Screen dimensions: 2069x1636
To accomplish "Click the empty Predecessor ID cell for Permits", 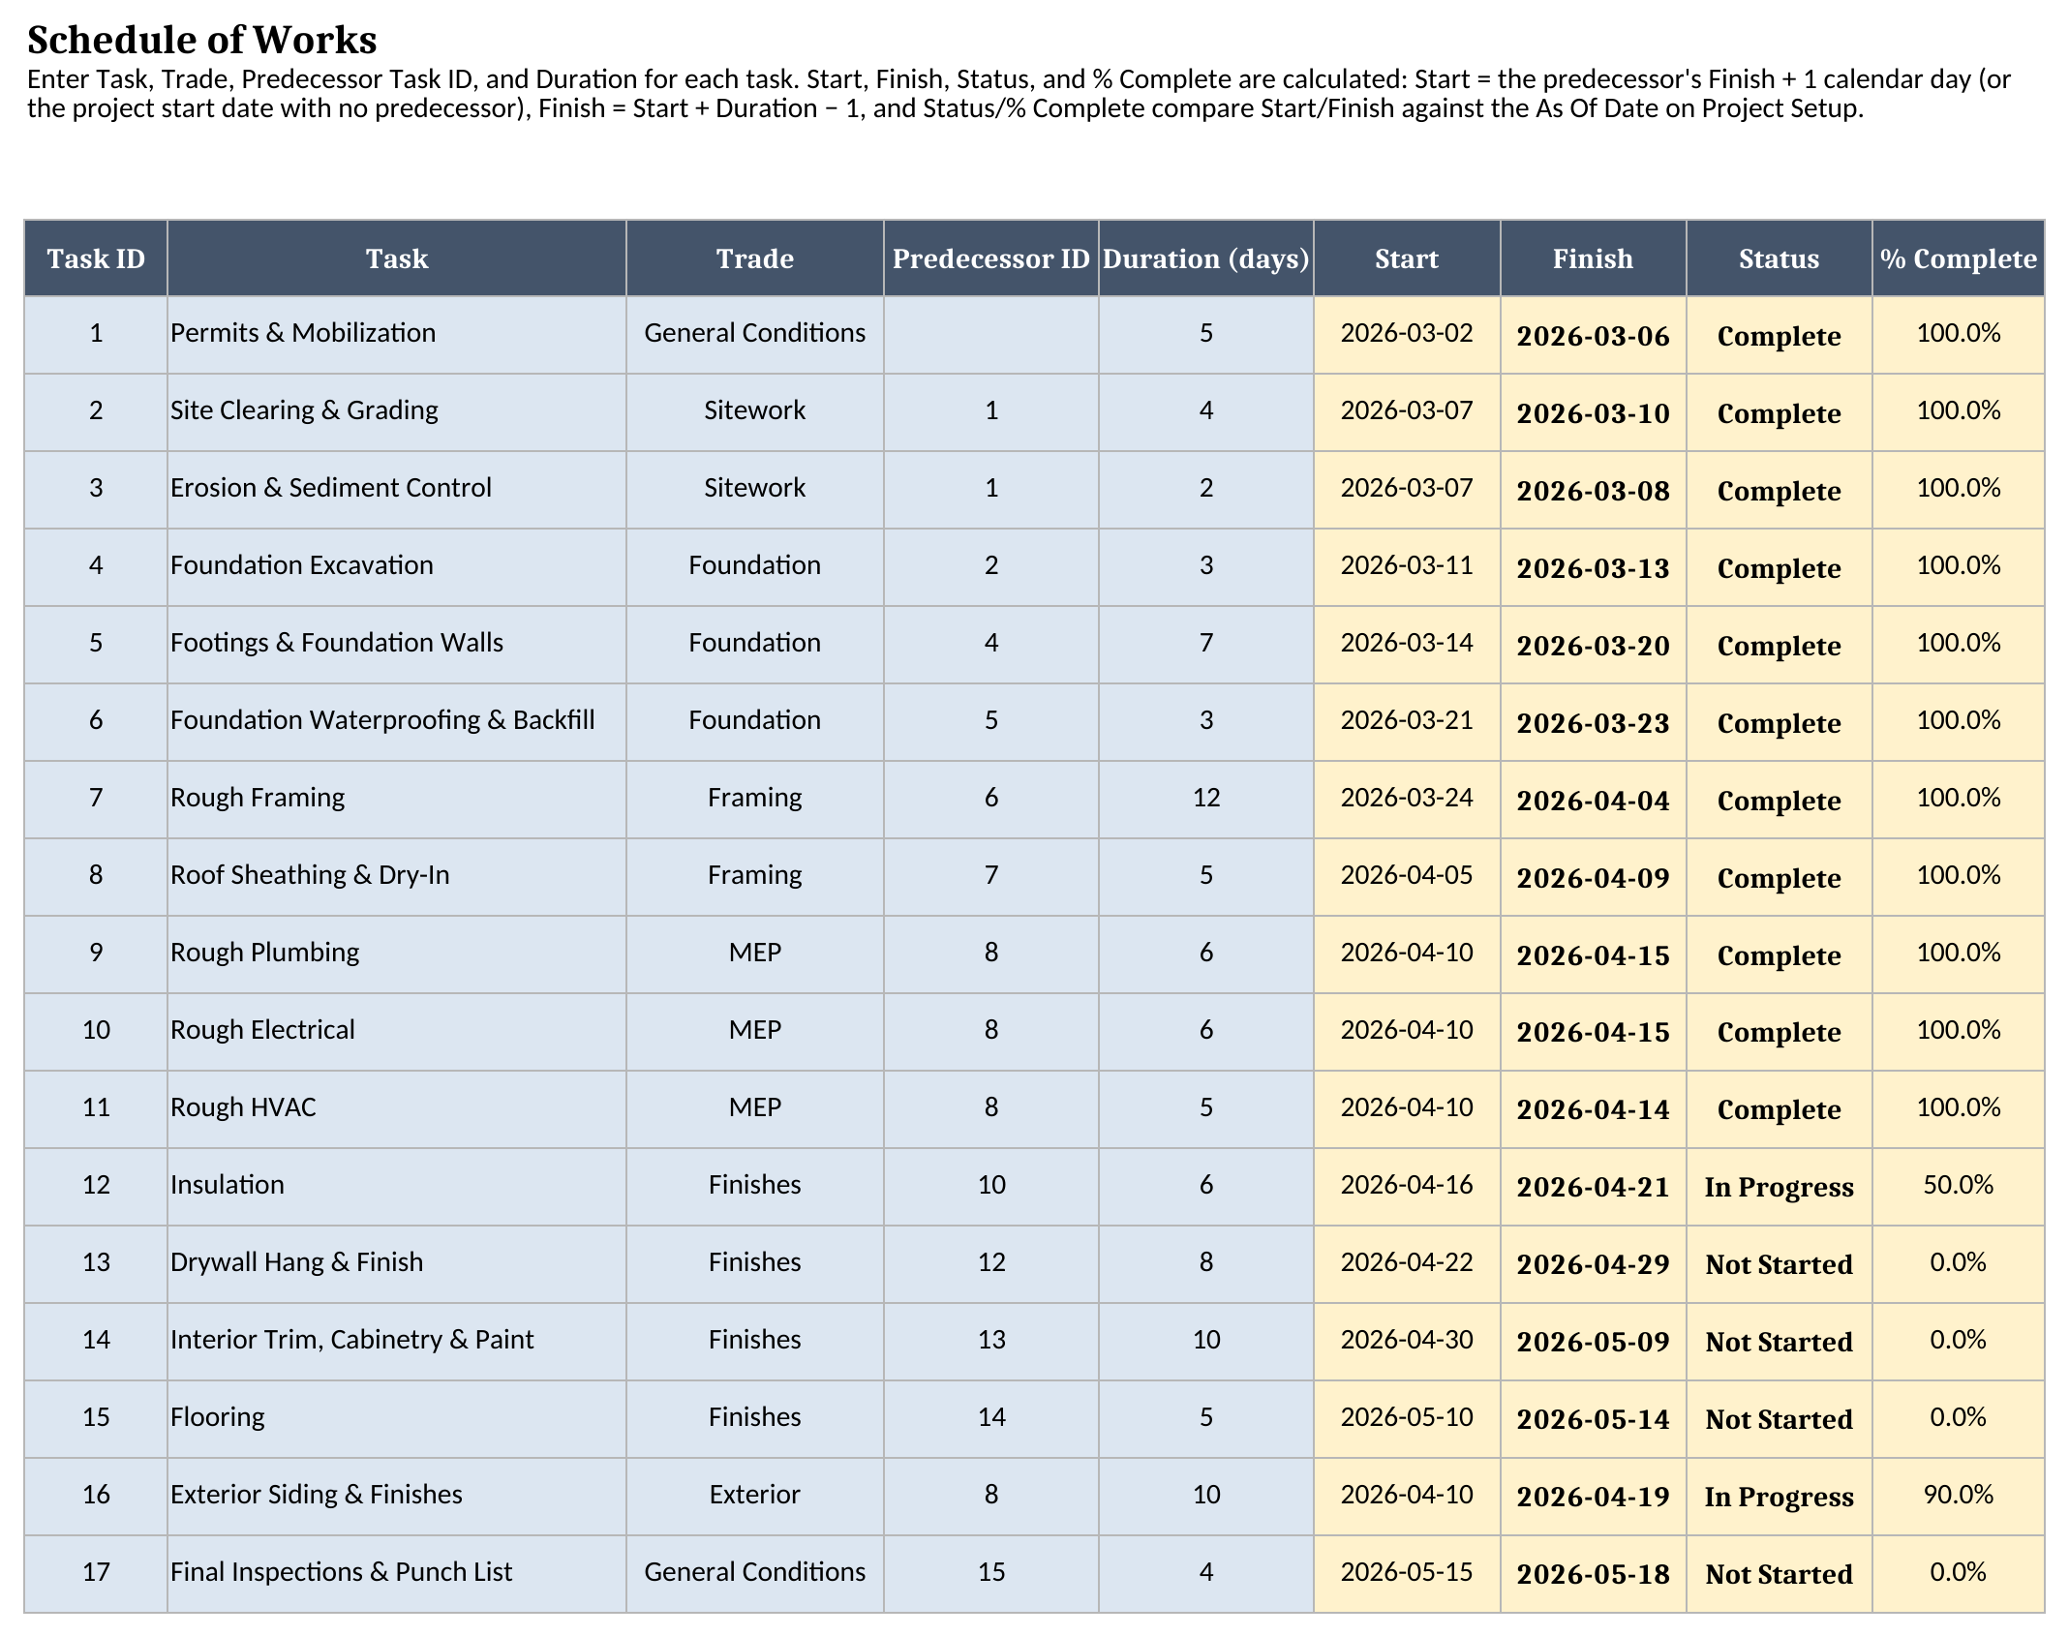I will point(991,335).
